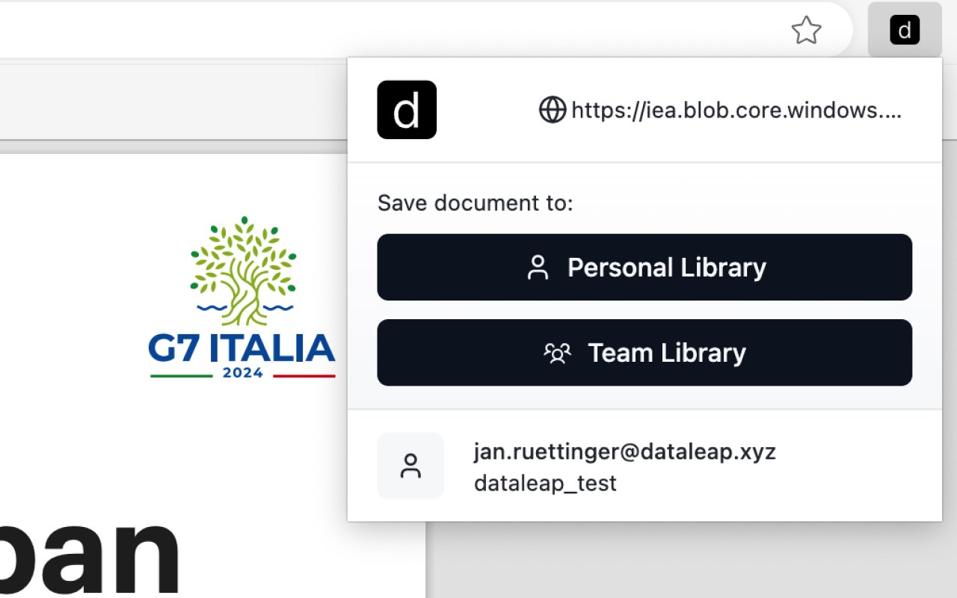957x598 pixels.
Task: Click the group icon on Team Library
Action: point(557,353)
